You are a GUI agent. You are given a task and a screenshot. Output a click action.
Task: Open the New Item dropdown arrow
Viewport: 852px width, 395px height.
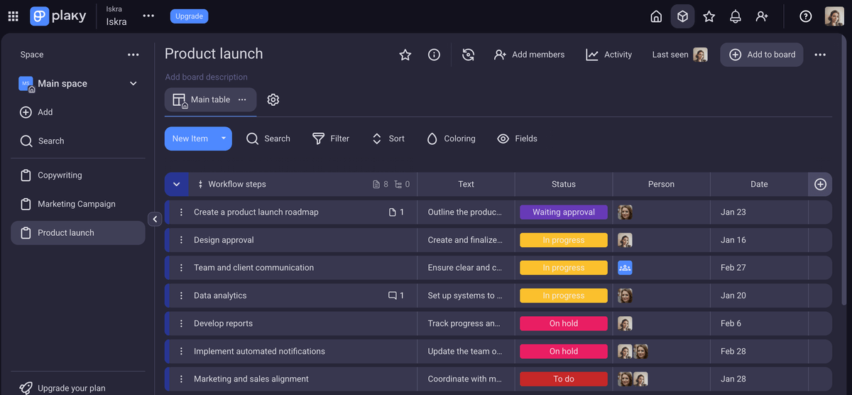[223, 139]
